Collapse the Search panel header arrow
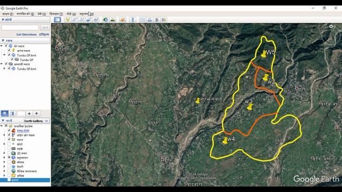The height and width of the screenshot is (192, 342). tap(3, 20)
